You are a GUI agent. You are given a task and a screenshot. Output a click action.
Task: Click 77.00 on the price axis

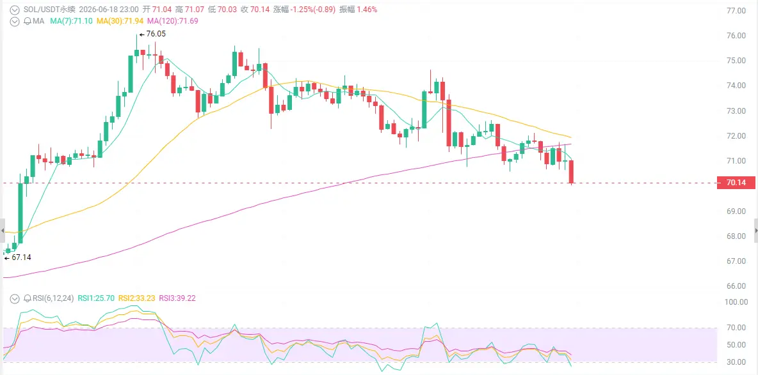(x=735, y=10)
